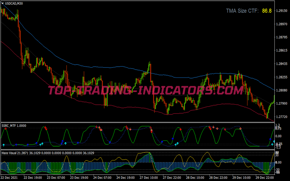Viewport: 290px width, 181px height.
Task: Click price level 1.27720 on the axis
Action: coord(282,117)
